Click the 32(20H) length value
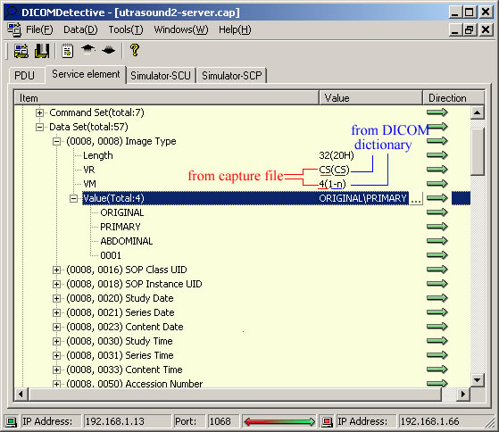This screenshot has height=432, width=499. tap(337, 155)
